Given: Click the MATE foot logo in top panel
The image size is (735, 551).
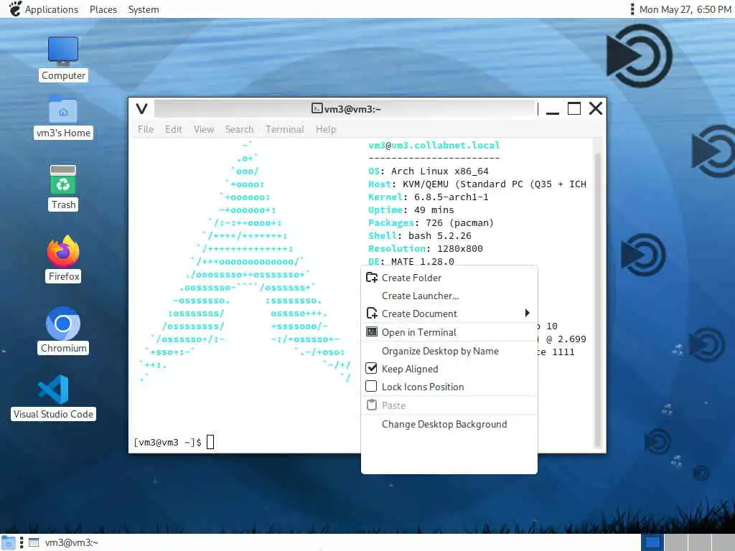Looking at the screenshot, I should click(15, 9).
